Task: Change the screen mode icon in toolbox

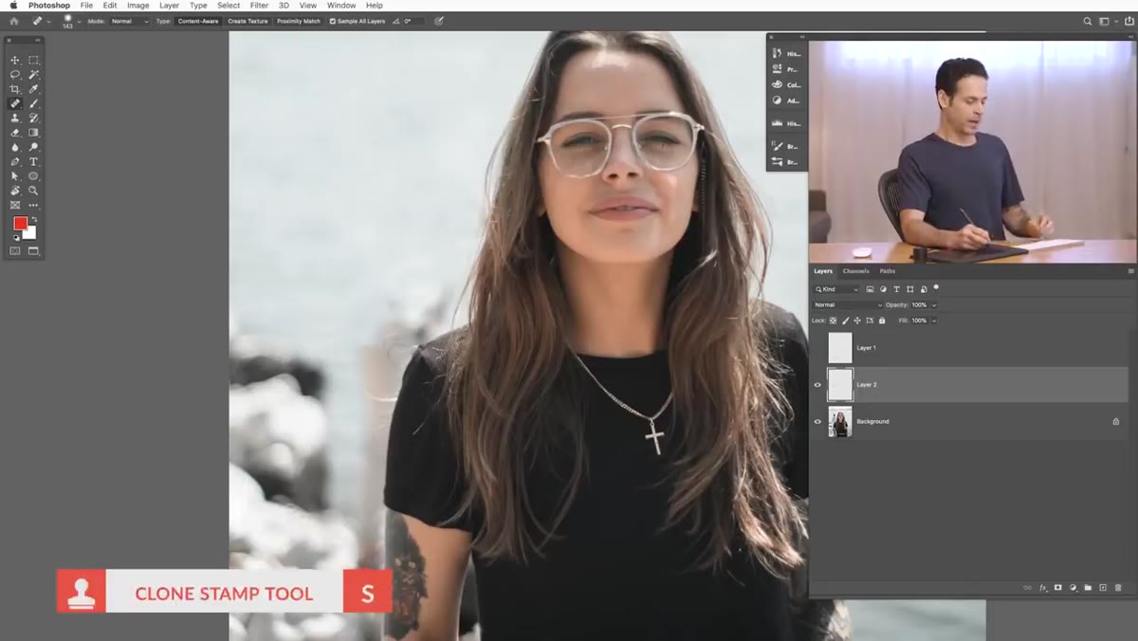Action: (x=33, y=251)
